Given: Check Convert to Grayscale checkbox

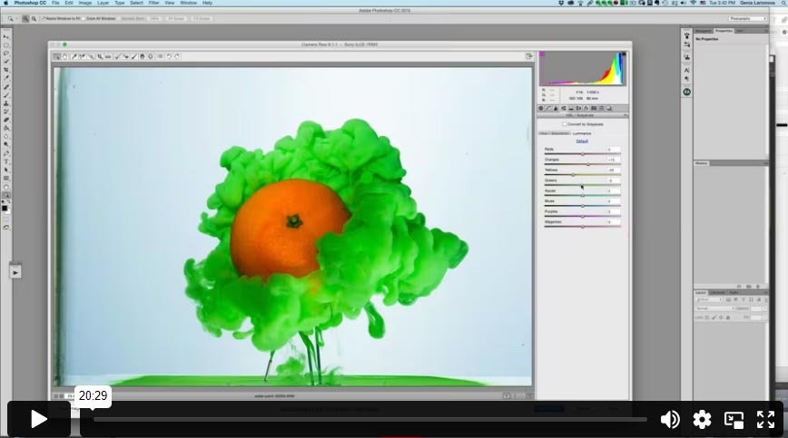Looking at the screenshot, I should pos(564,124).
